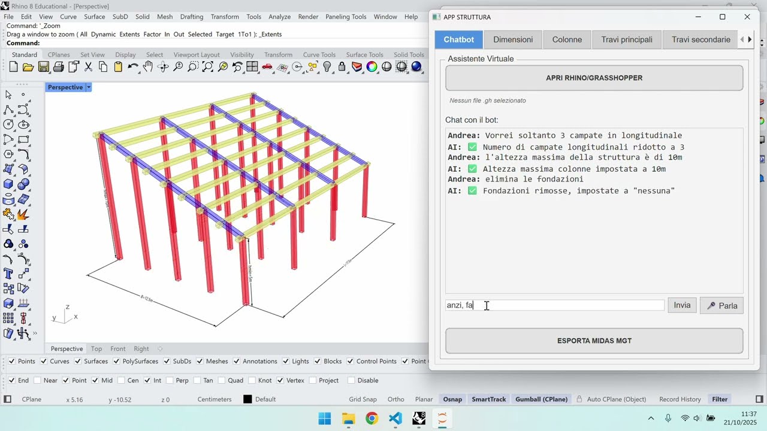This screenshot has width=767, height=431.
Task: Select the Rectangle tool in left sidebar
Action: tap(23, 139)
